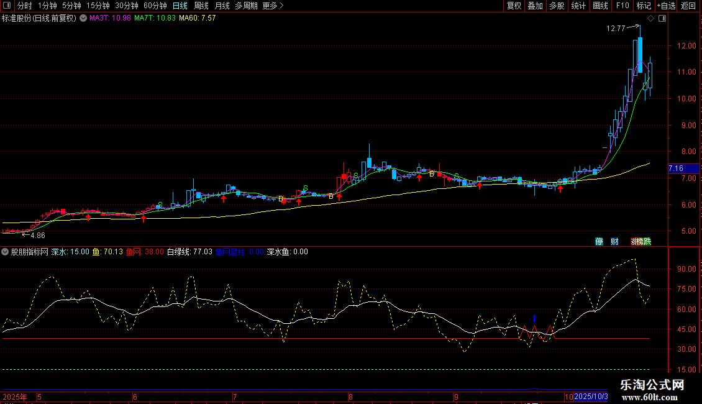Click the 鱼网蓝柱: 0.00 label
702x404 pixels.
point(240,252)
